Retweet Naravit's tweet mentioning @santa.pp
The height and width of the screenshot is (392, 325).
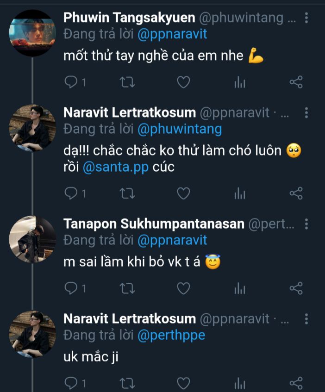pos(127,193)
